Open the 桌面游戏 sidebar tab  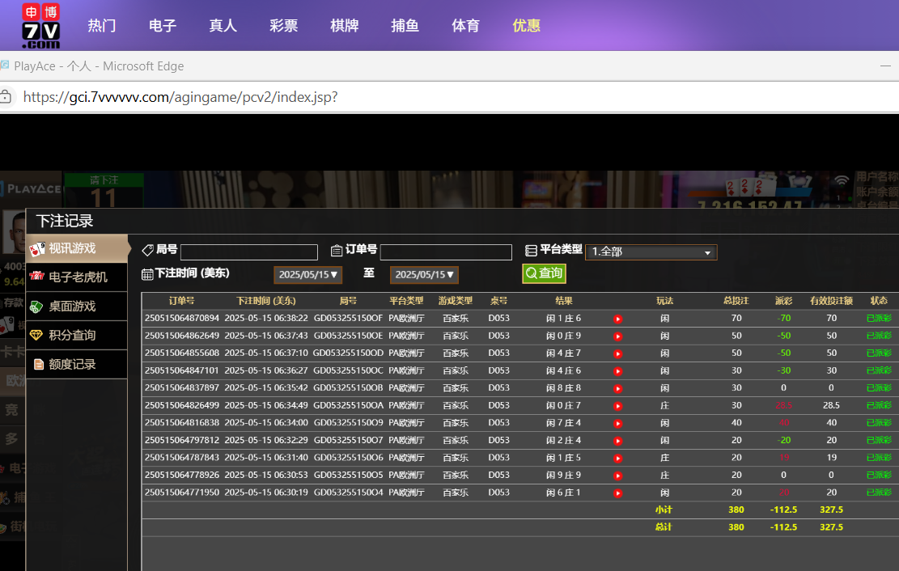(78, 307)
